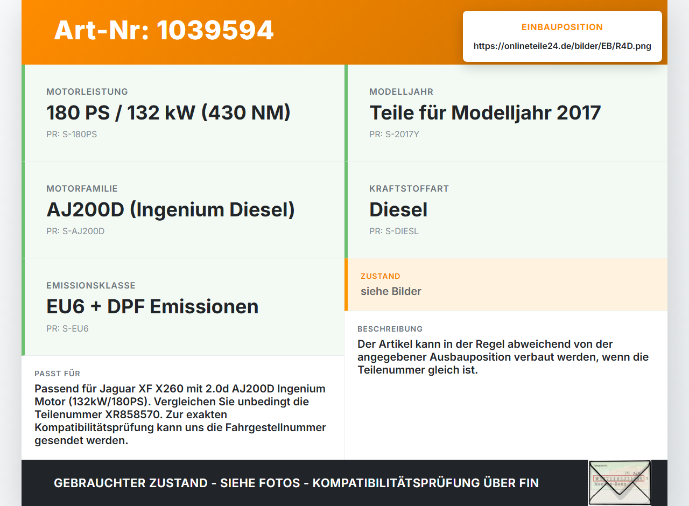Click the ZUSTAND label
Screen dimensions: 689x506
(x=381, y=276)
